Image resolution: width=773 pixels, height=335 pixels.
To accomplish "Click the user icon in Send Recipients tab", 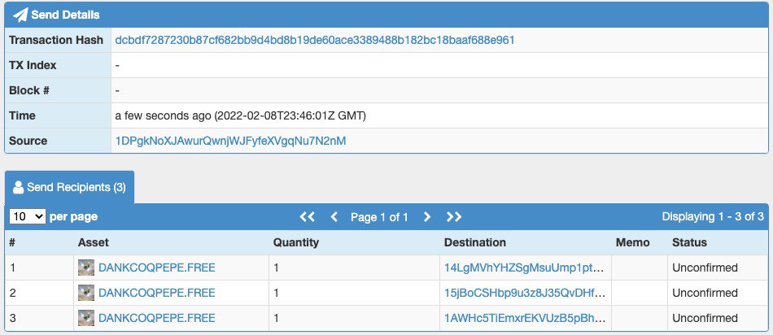I will click(x=18, y=187).
